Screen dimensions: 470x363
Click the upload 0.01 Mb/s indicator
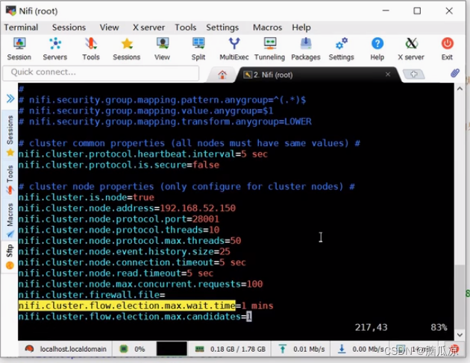tap(301, 349)
